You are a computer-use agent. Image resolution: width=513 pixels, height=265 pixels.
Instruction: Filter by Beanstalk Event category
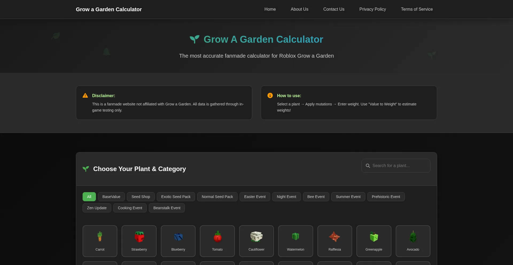click(167, 208)
